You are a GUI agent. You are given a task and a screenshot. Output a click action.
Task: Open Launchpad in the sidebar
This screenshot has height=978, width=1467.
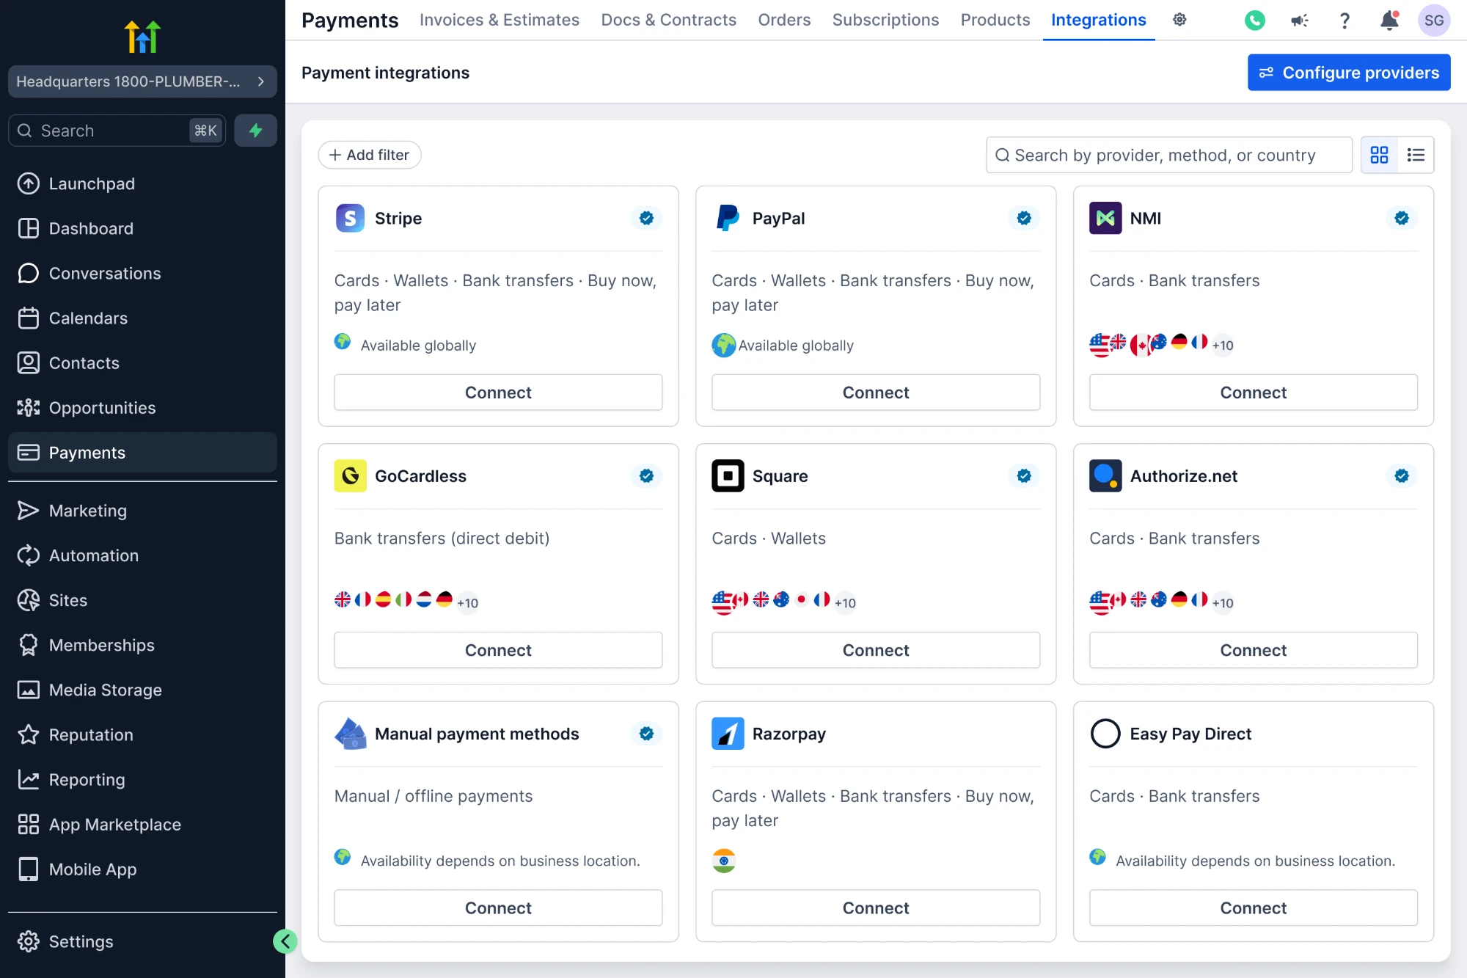(142, 183)
